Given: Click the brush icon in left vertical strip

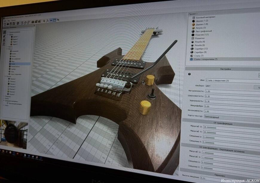Looking at the screenshot, I should [x=4, y=36].
